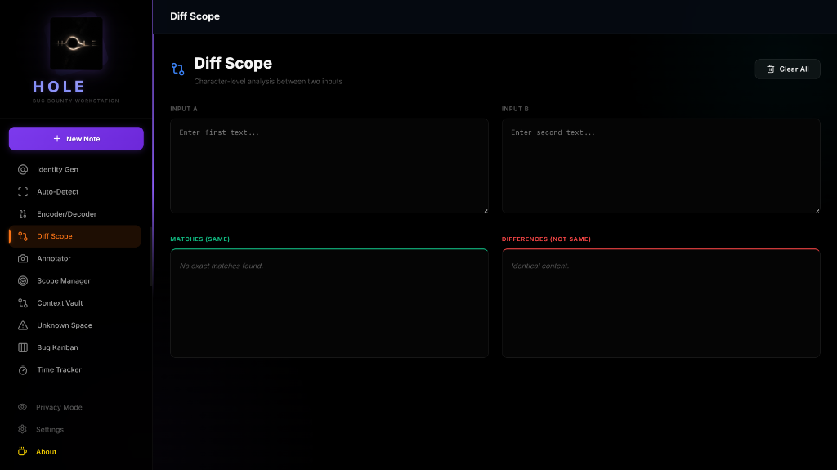Click the sidebar scrollbar
Viewport: 837px width, 470px height.
point(151,257)
